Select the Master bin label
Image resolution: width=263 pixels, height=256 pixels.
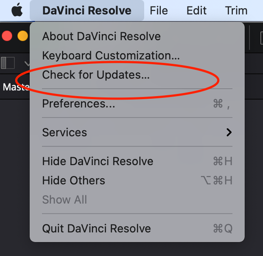pos(14,87)
